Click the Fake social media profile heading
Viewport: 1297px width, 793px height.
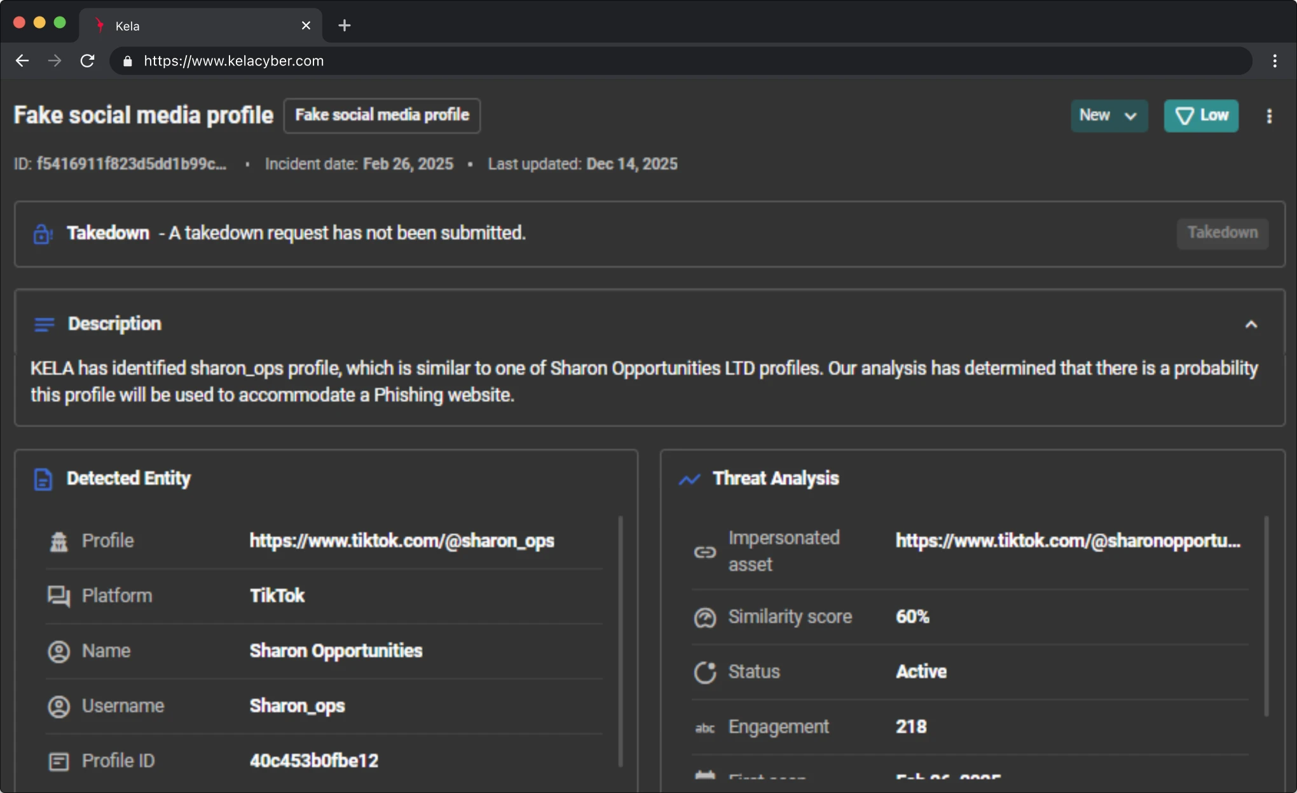click(x=144, y=116)
